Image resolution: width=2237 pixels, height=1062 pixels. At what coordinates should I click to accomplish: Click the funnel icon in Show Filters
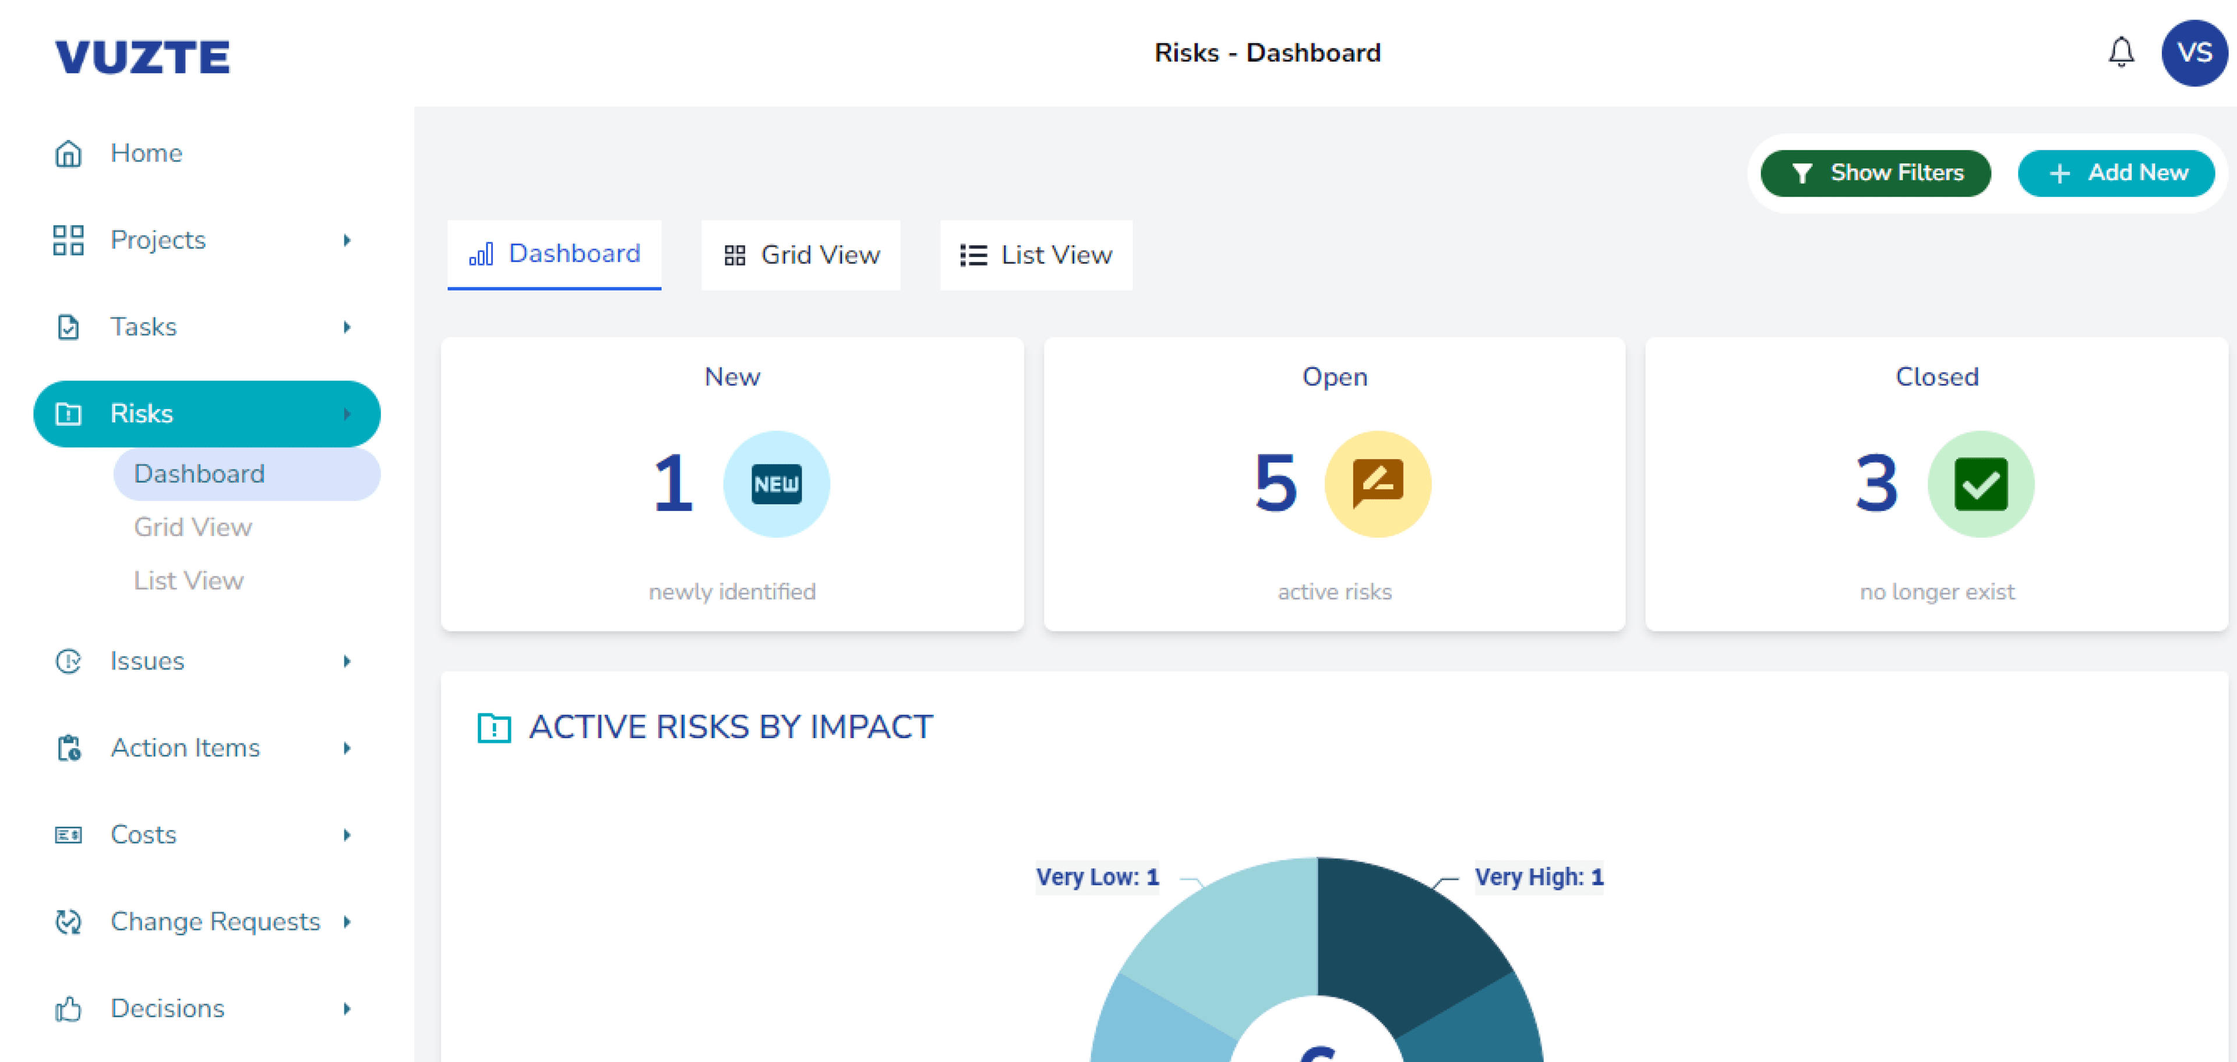click(1802, 173)
